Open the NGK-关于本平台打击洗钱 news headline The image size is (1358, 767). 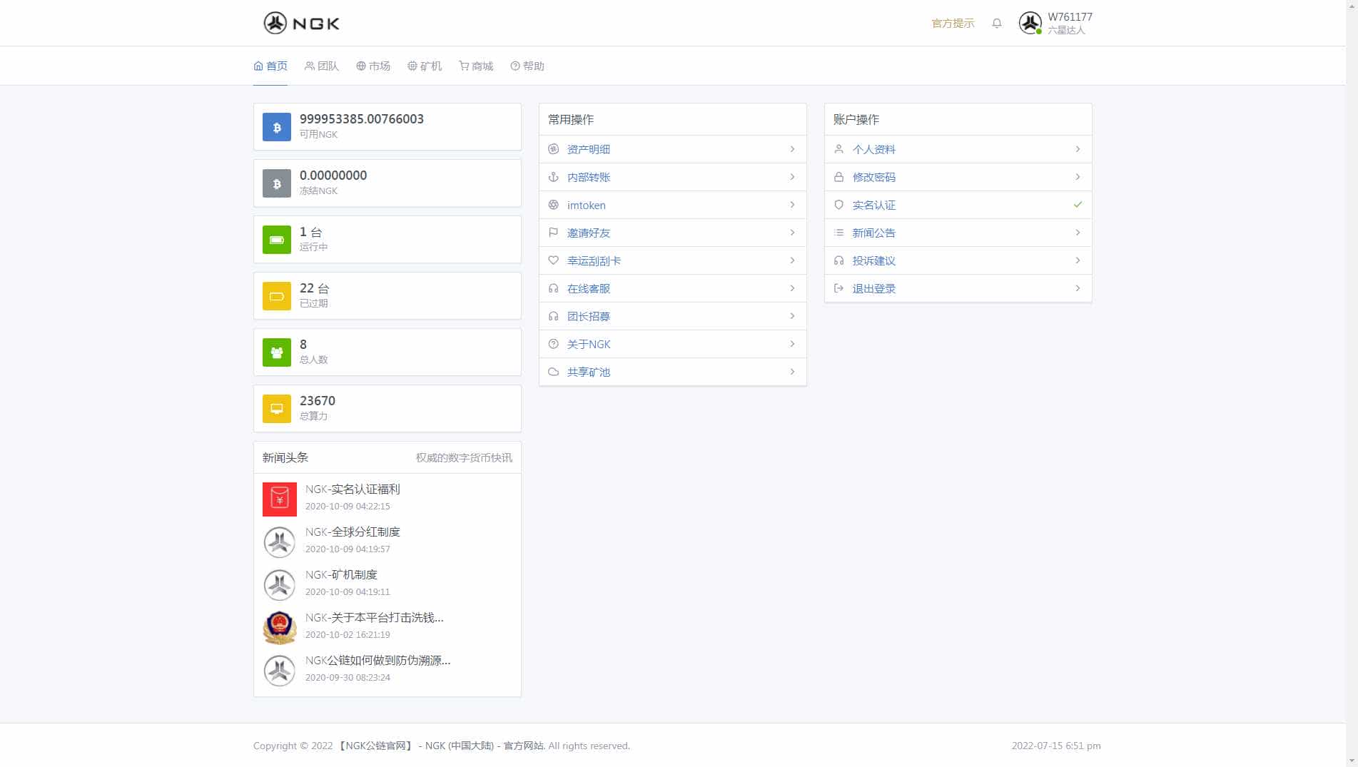pyautogui.click(x=375, y=618)
